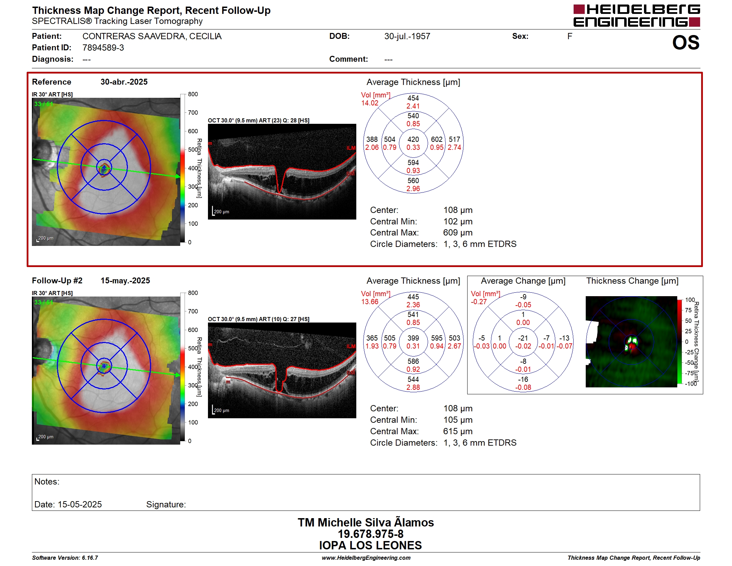Select the Reference date 30-abr.-2025
732x566 pixels.
[x=124, y=82]
